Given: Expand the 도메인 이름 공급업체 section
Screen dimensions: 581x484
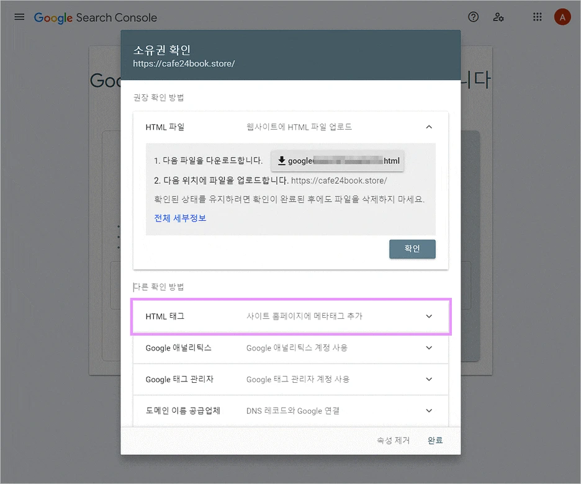Looking at the screenshot, I should (x=428, y=410).
